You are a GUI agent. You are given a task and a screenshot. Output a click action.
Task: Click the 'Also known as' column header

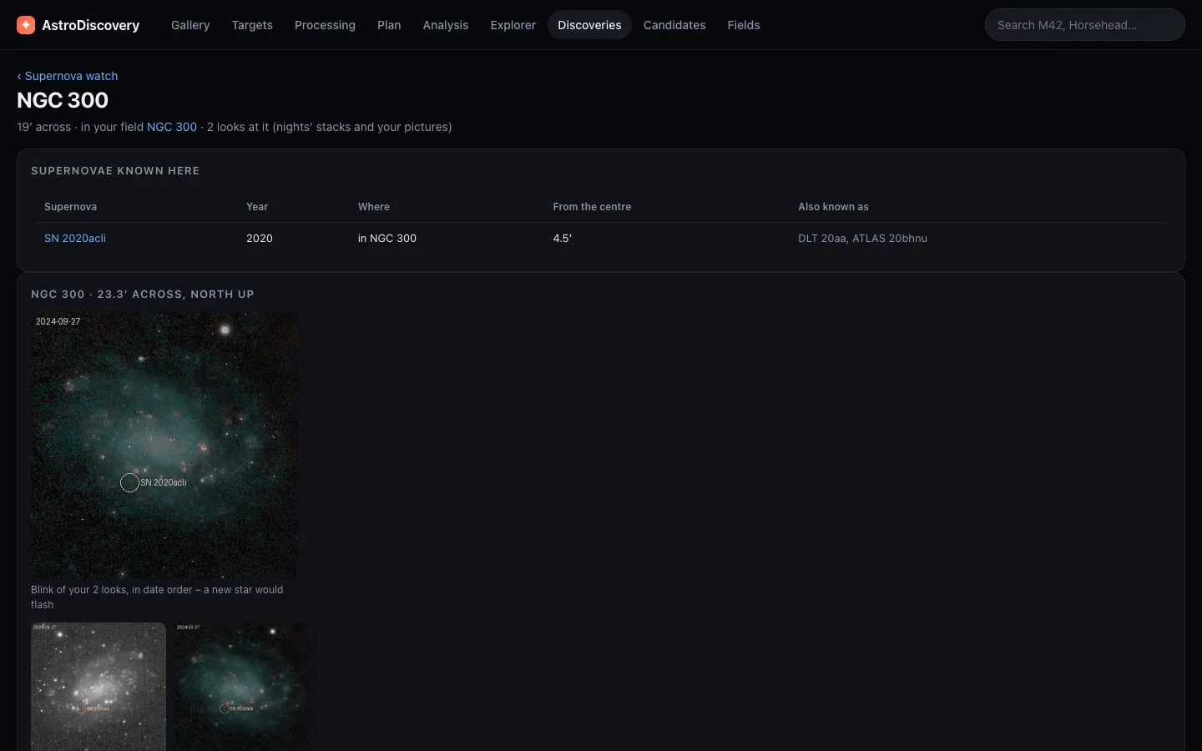click(833, 207)
